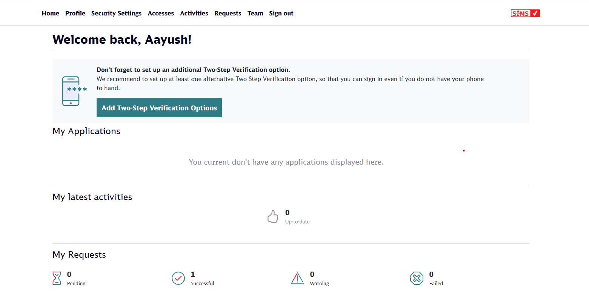Viewport: 589px width, 295px height.
Task: Click 'You current don't have any applications' message
Action: click(x=286, y=162)
